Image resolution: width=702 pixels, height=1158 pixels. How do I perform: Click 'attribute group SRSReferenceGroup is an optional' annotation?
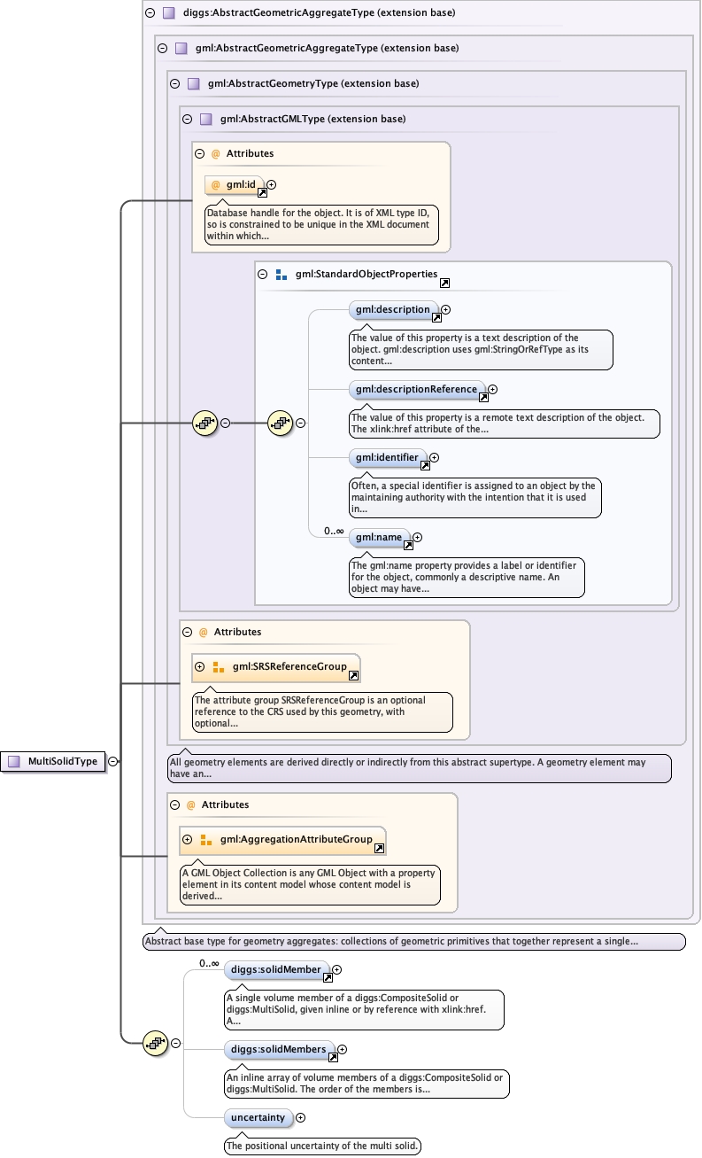pos(322,711)
